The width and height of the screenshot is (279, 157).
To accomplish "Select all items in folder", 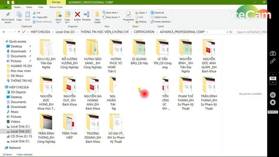I will (x=157, y=13).
